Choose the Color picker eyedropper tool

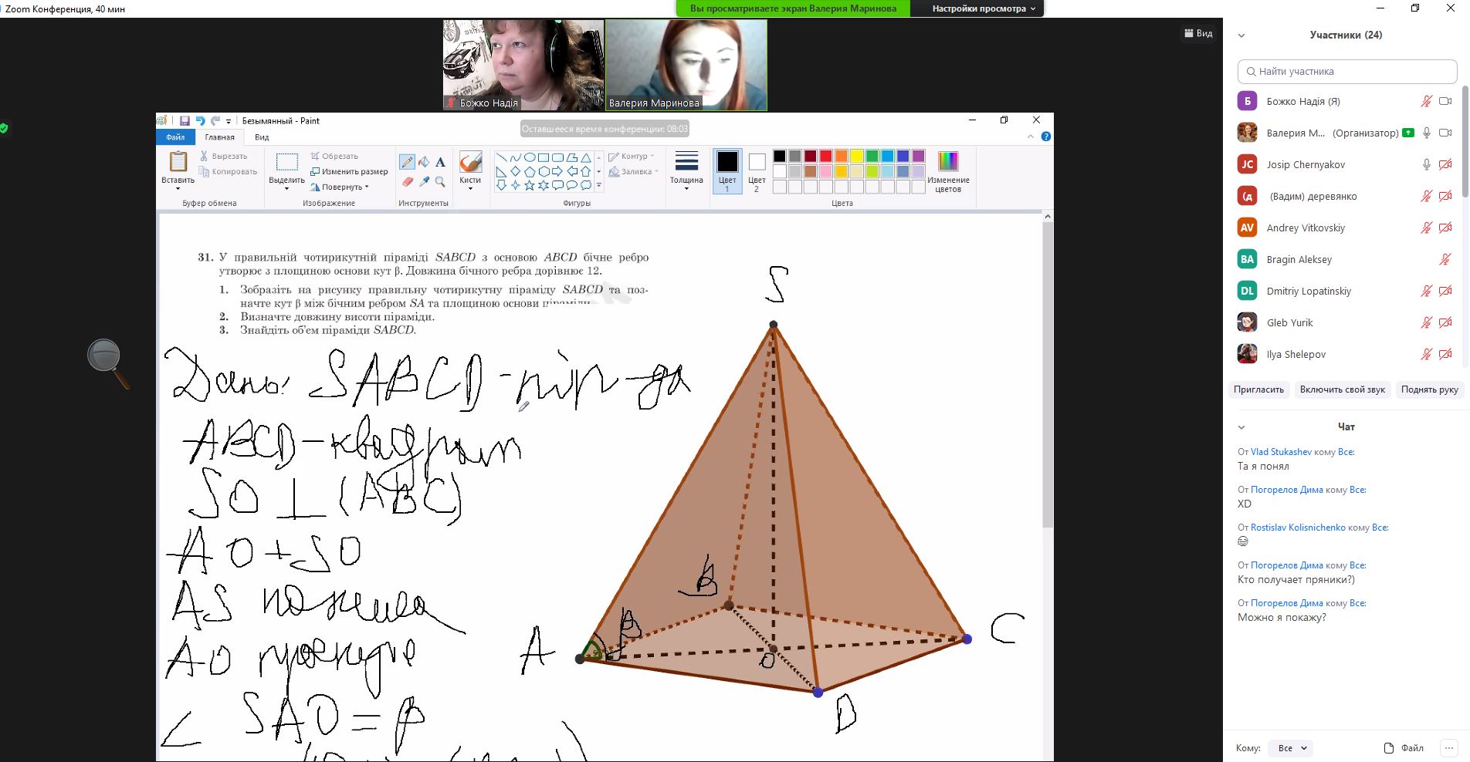pyautogui.click(x=424, y=182)
